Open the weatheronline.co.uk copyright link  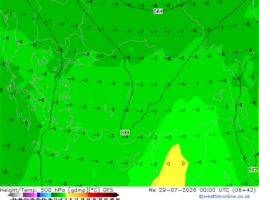pos(225,196)
